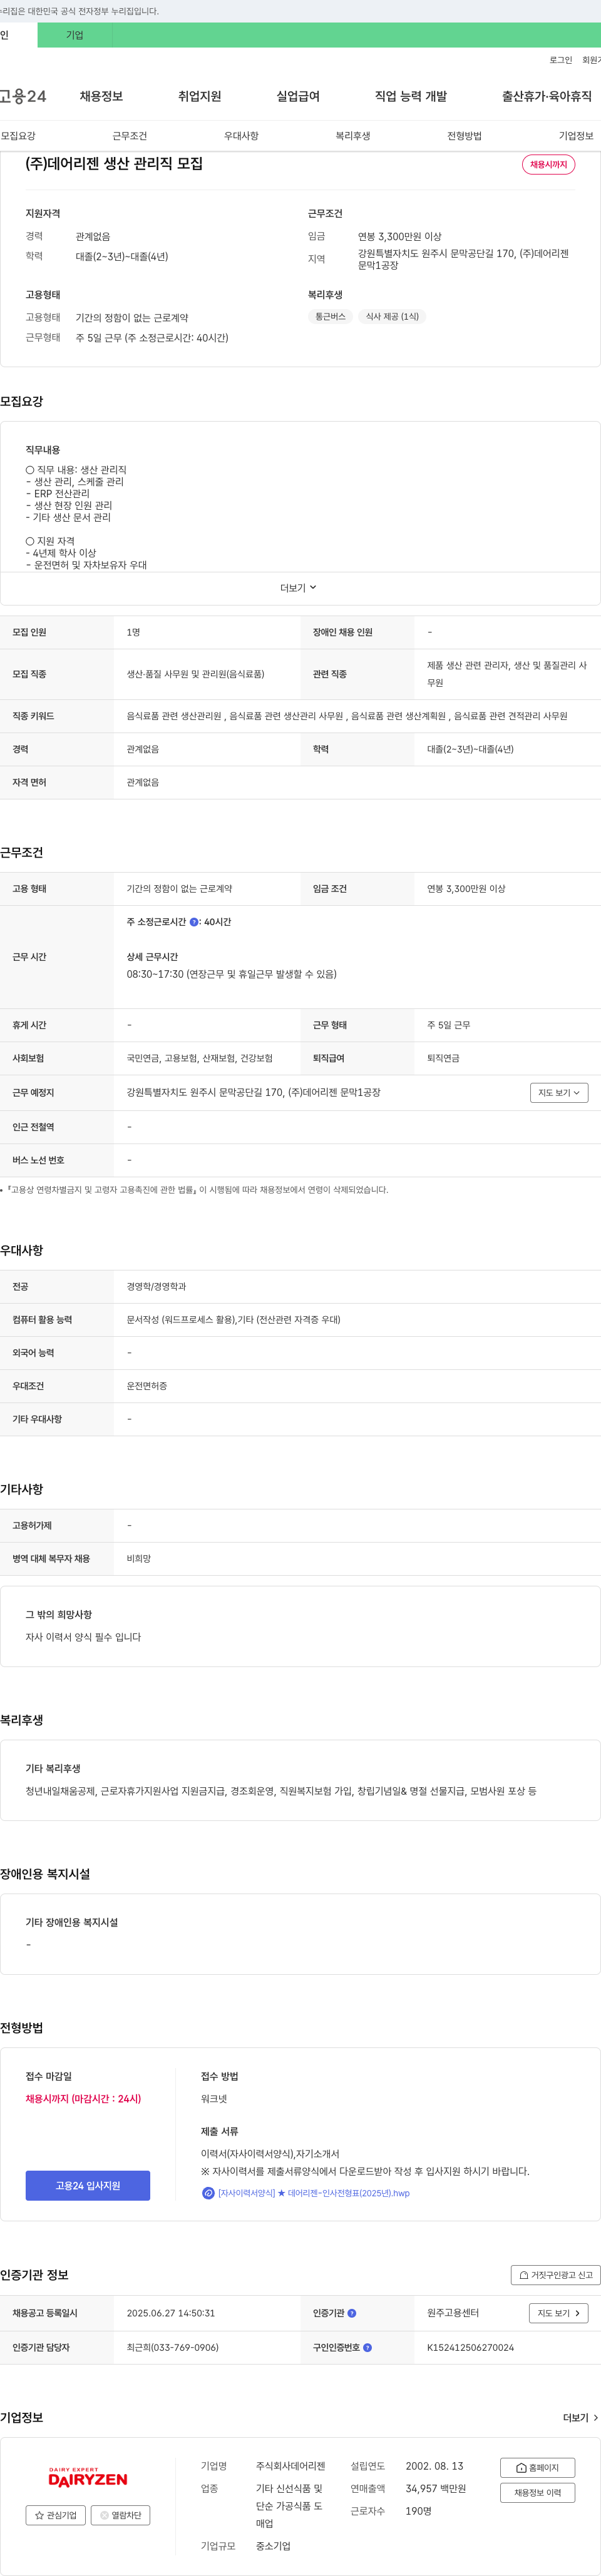
Task: Click the 채용시까지 badge
Action: [548, 165]
